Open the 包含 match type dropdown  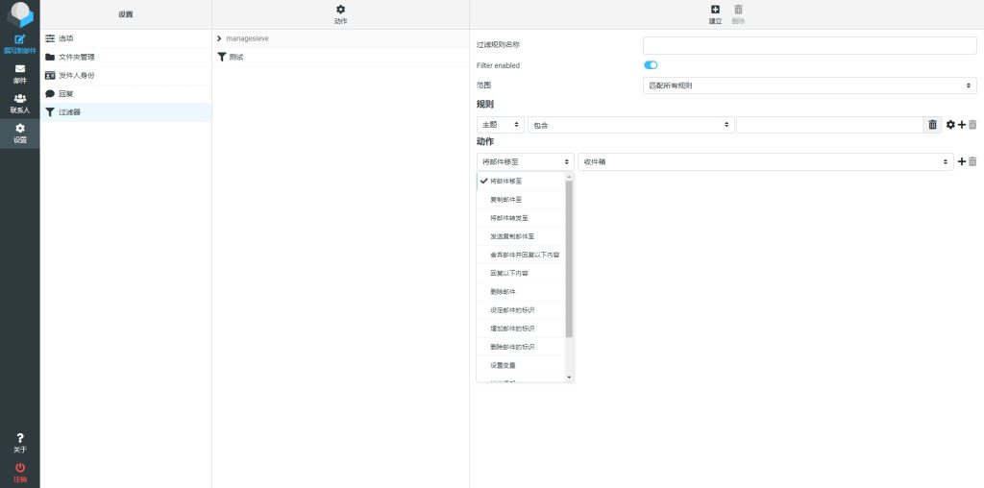click(630, 125)
